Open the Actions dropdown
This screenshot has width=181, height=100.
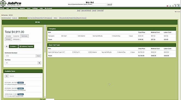click(x=13, y=46)
